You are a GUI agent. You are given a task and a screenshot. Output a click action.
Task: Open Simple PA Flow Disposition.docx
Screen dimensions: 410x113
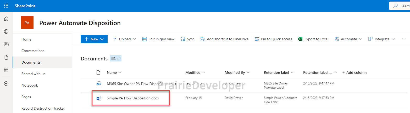pyautogui.click(x=133, y=98)
